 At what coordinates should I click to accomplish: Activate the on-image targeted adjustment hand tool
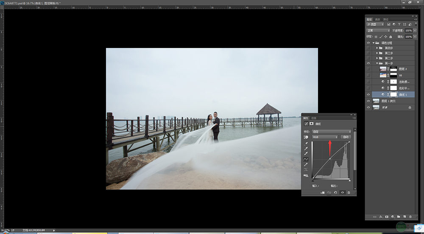(306, 137)
